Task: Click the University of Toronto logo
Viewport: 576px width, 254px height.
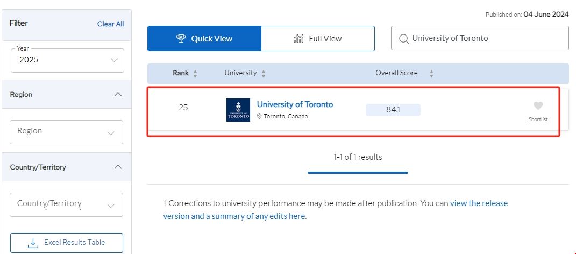Action: pyautogui.click(x=238, y=110)
